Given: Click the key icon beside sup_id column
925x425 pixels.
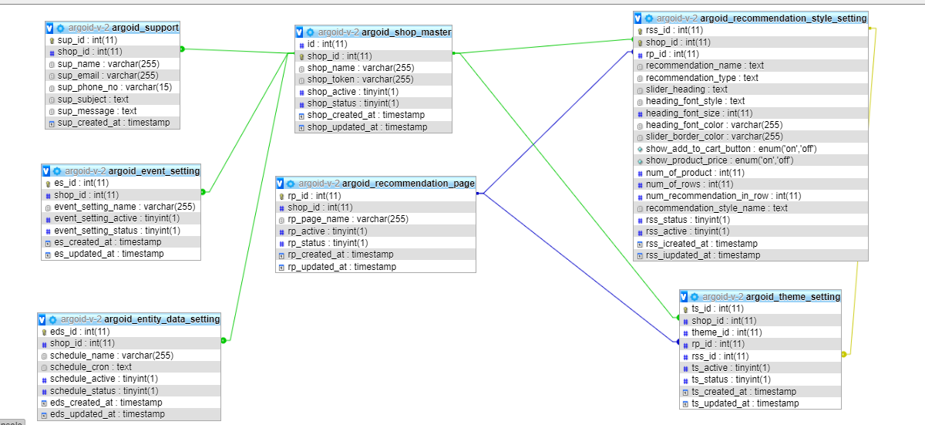Looking at the screenshot, I should pos(51,40).
